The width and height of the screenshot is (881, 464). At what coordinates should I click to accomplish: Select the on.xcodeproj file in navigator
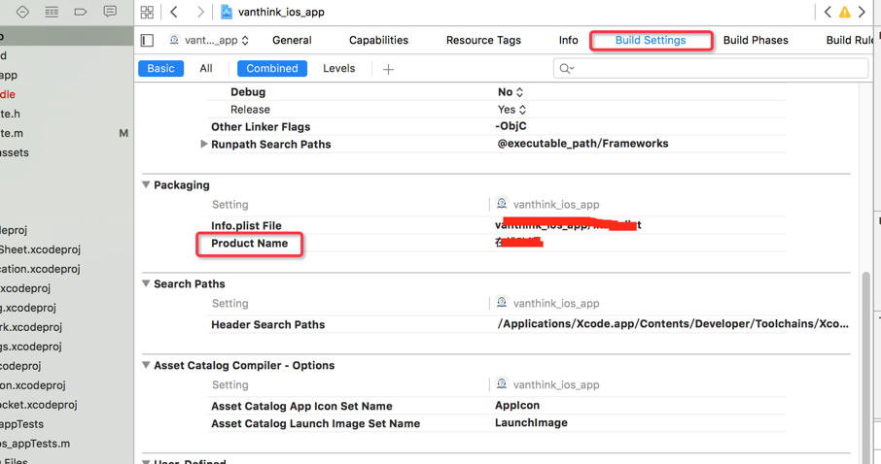(x=33, y=385)
